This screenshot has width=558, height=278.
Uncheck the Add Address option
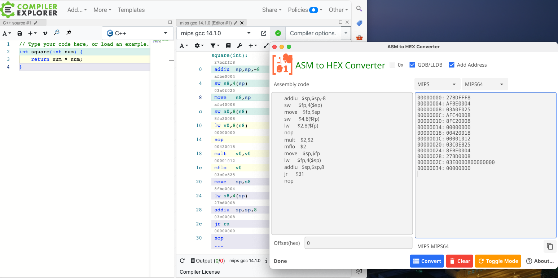[452, 65]
